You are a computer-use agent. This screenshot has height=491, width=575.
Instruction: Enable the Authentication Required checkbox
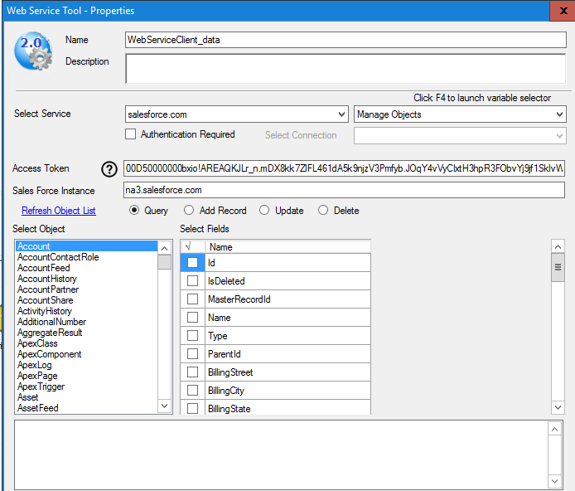pyautogui.click(x=131, y=134)
